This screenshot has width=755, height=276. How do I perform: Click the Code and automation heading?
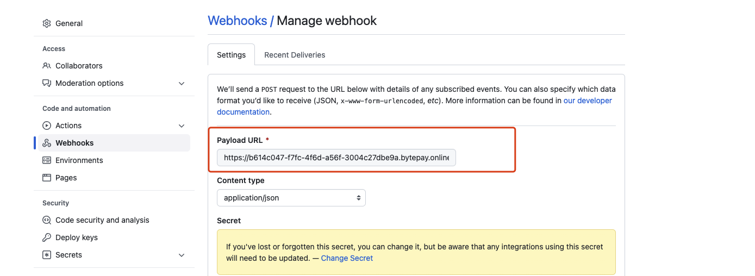[x=77, y=109]
